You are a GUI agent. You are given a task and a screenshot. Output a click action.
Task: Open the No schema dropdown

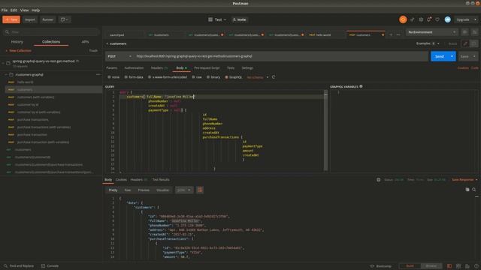click(258, 77)
